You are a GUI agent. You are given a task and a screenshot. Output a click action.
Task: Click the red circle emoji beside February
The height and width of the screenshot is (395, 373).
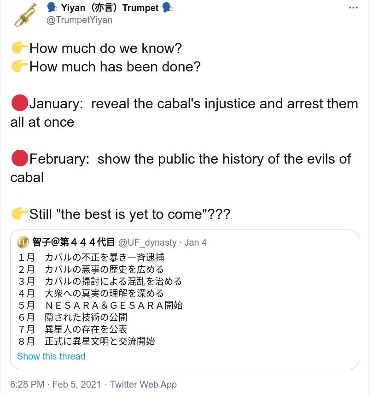[x=20, y=158]
